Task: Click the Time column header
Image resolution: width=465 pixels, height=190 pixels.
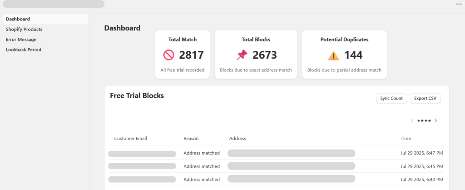Action: point(406,138)
